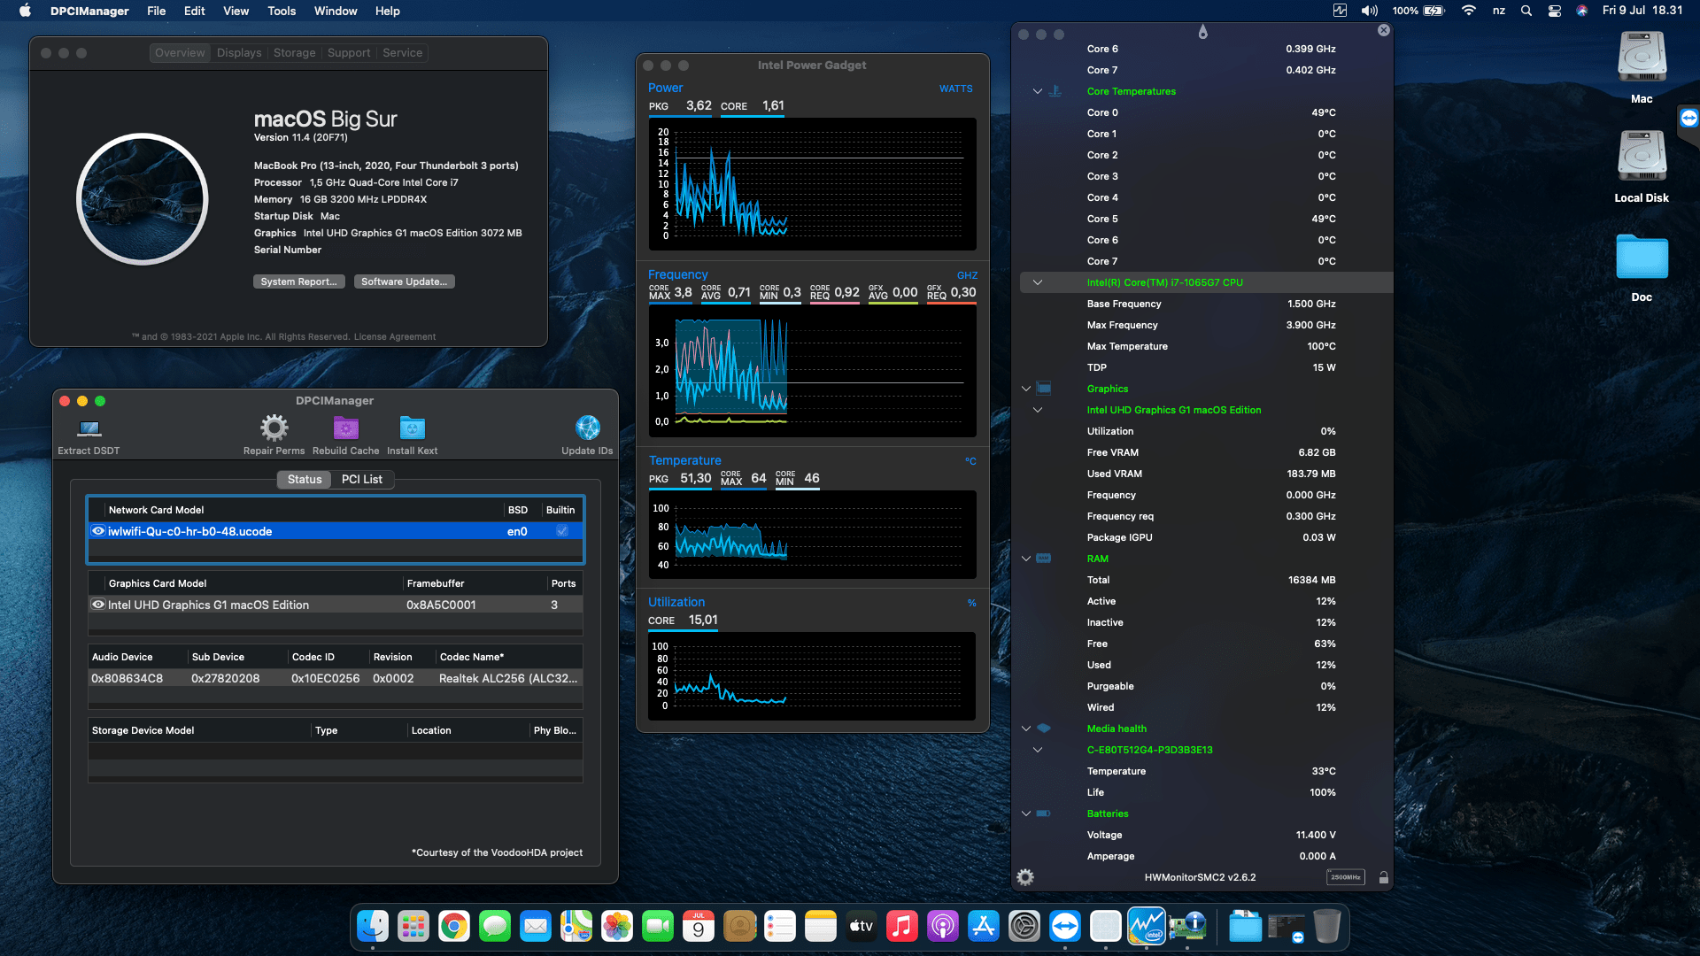This screenshot has width=1700, height=956.
Task: Collapse the Core Temperatures group
Action: (1038, 91)
